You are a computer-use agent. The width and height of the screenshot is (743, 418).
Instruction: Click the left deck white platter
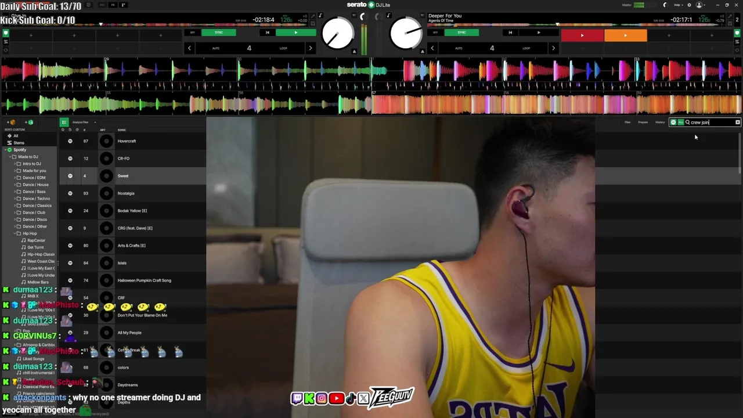pos(338,33)
